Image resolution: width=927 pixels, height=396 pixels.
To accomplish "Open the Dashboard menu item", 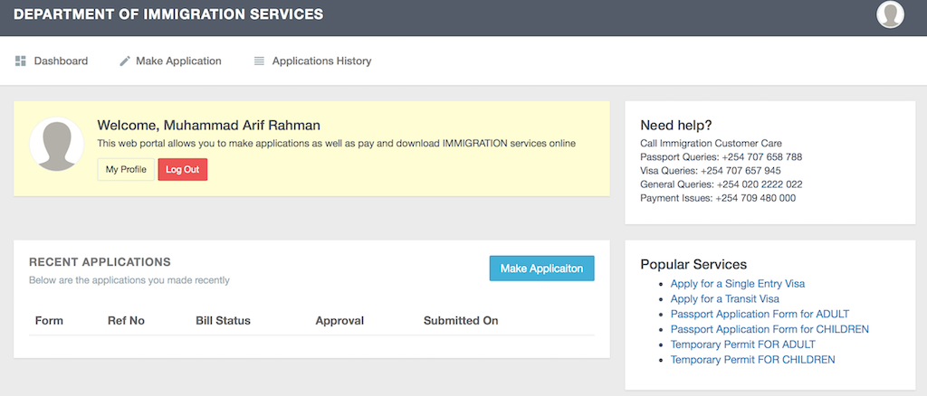I will (x=61, y=61).
